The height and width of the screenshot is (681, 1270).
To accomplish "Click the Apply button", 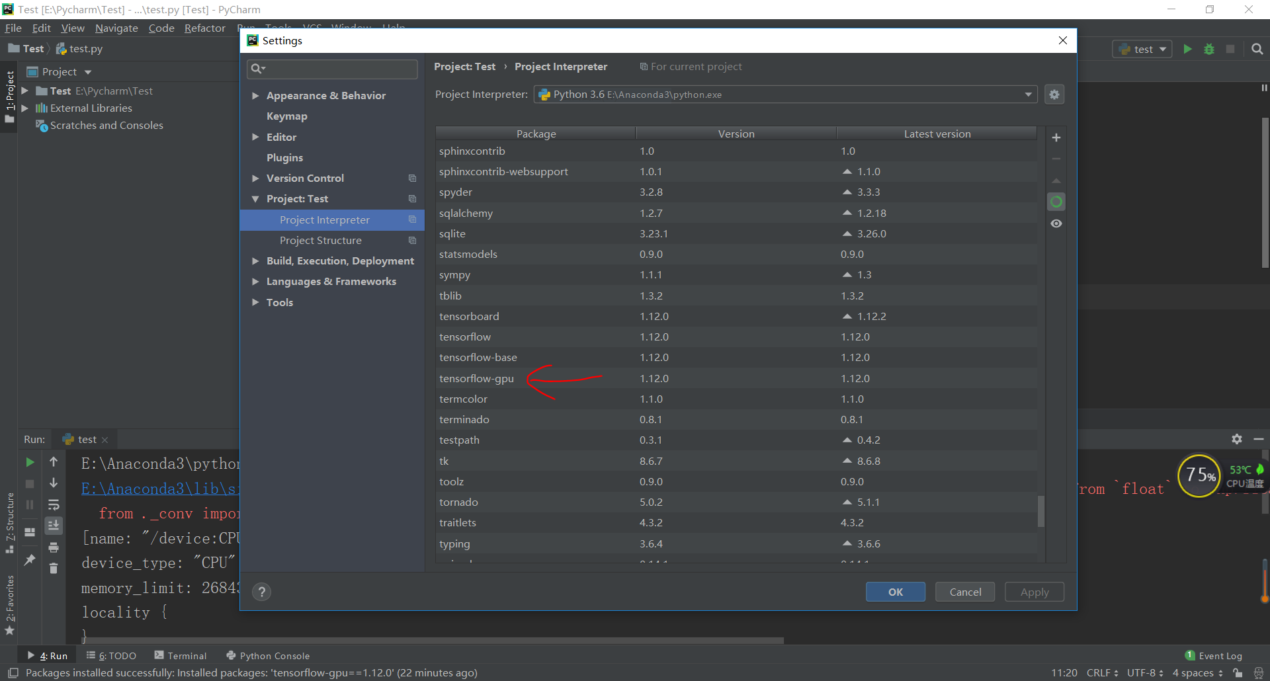I will [x=1035, y=592].
